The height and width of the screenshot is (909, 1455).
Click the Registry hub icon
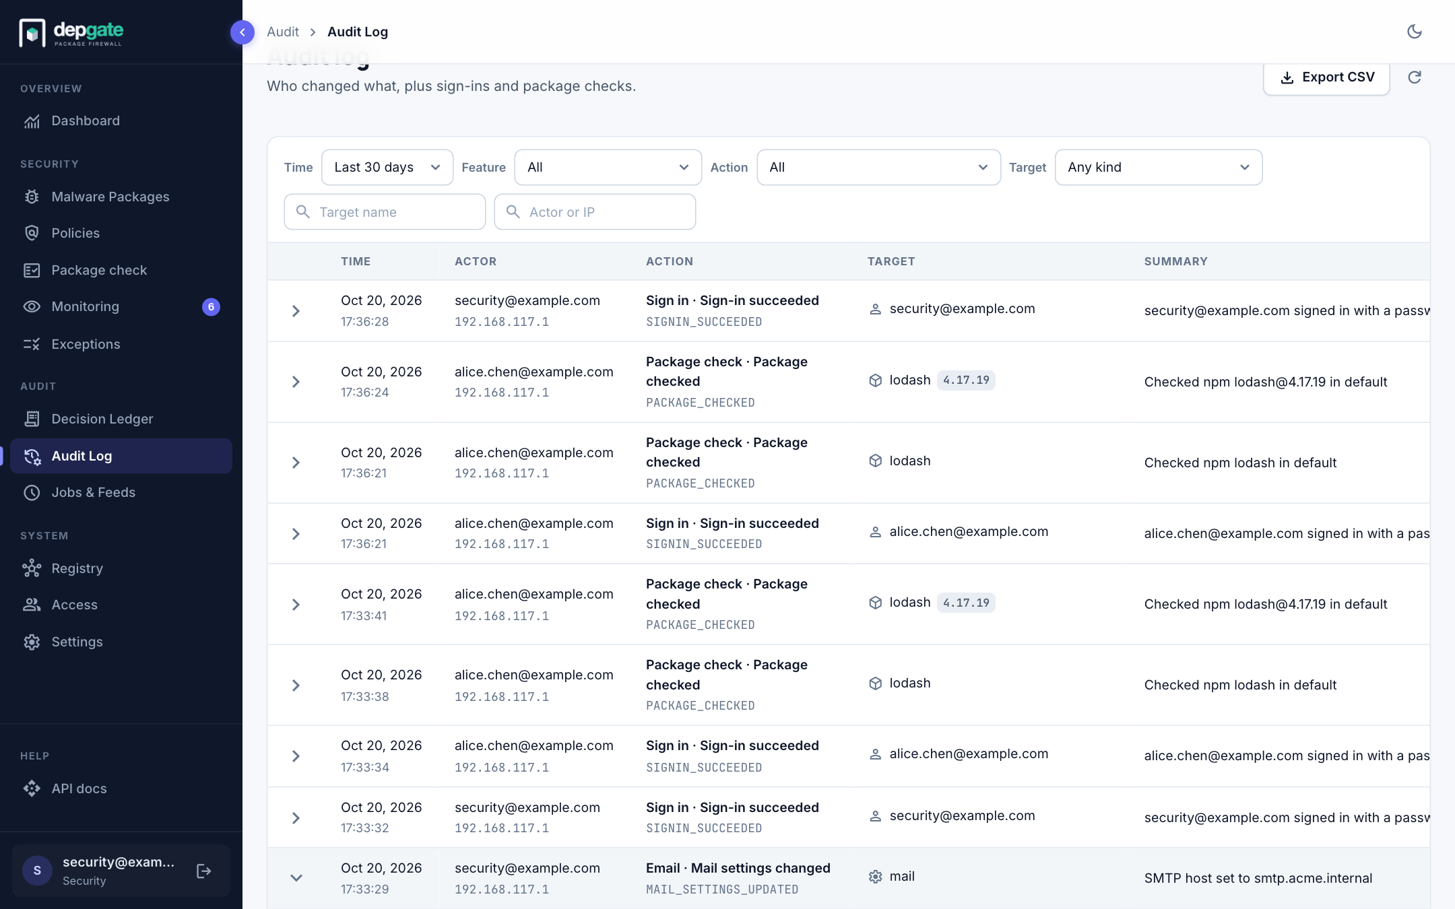(32, 568)
